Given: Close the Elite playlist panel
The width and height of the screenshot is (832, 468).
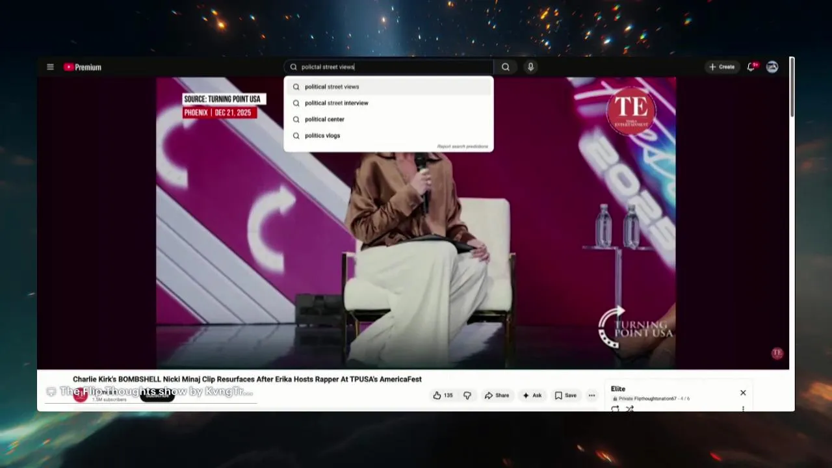Looking at the screenshot, I should click(x=743, y=393).
